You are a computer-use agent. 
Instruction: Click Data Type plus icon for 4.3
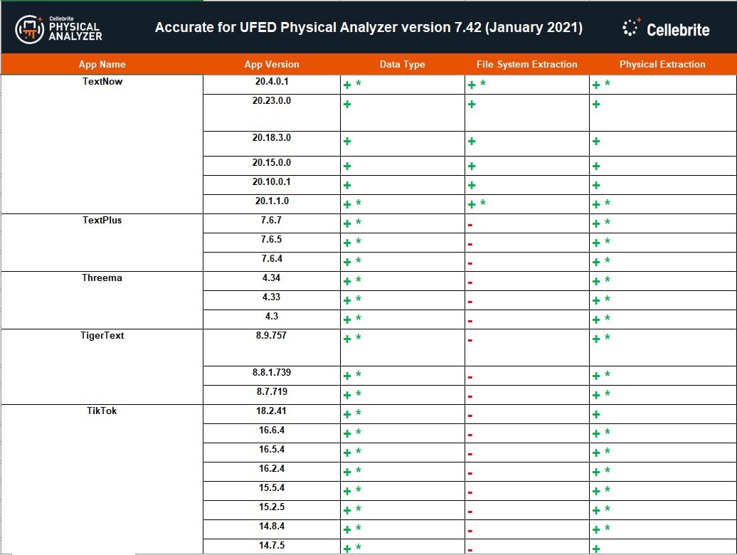click(347, 320)
